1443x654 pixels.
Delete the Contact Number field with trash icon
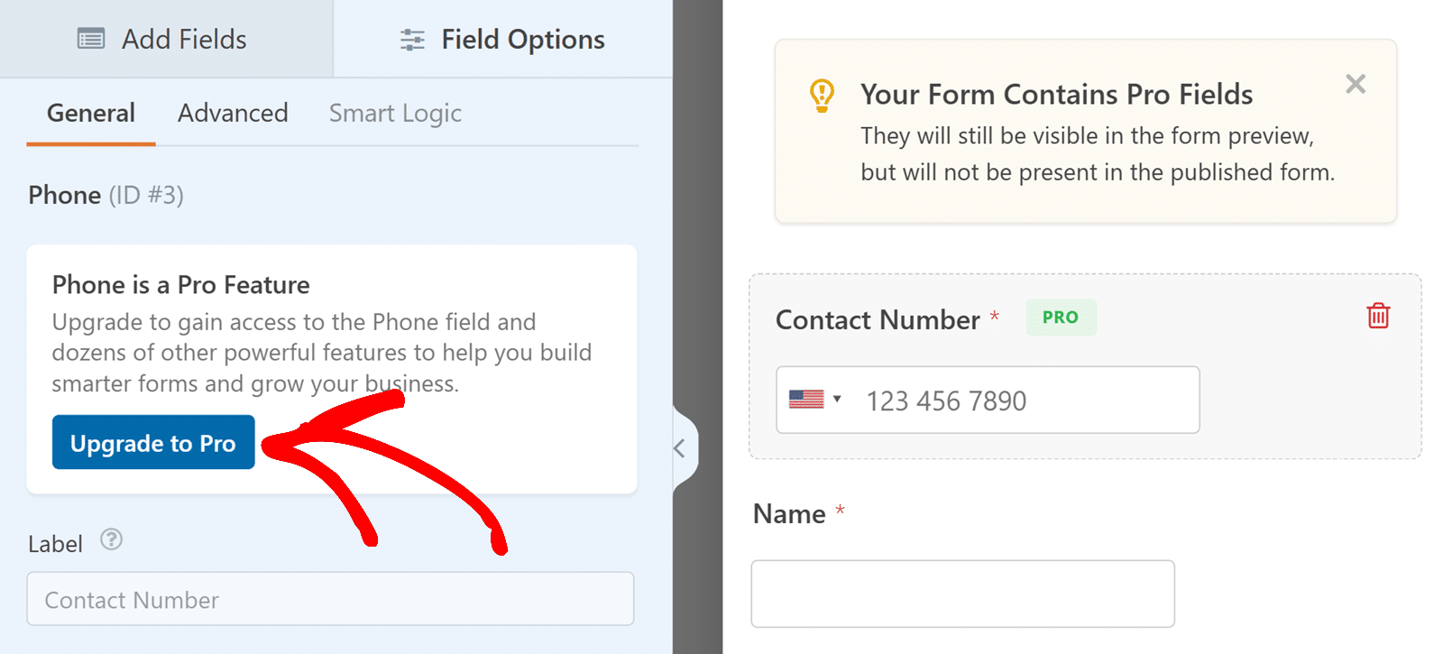coord(1377,316)
